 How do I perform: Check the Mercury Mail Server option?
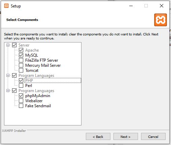coord(21,65)
